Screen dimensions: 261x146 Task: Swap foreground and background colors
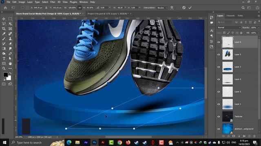click(10, 73)
